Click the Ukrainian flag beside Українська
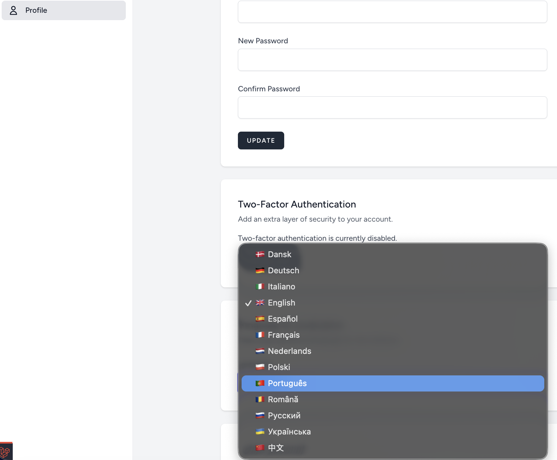Viewport: 557px width, 460px height. click(260, 431)
